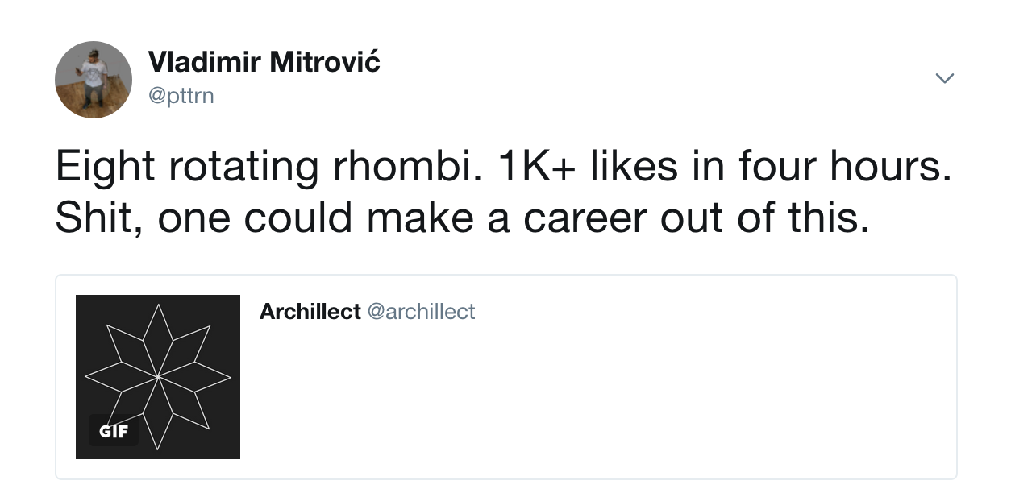
Task: Open the Vladimir Mitrović display name
Action: pos(264,62)
